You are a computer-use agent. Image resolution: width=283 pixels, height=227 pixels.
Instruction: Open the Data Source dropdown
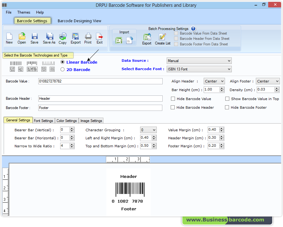199,61
